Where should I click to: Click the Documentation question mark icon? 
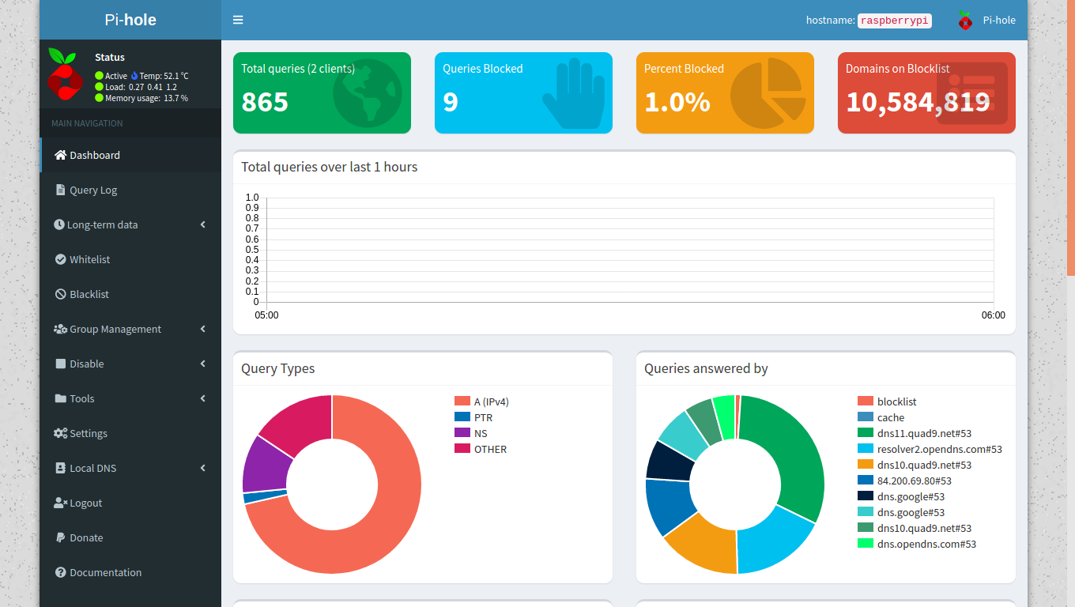click(x=61, y=572)
